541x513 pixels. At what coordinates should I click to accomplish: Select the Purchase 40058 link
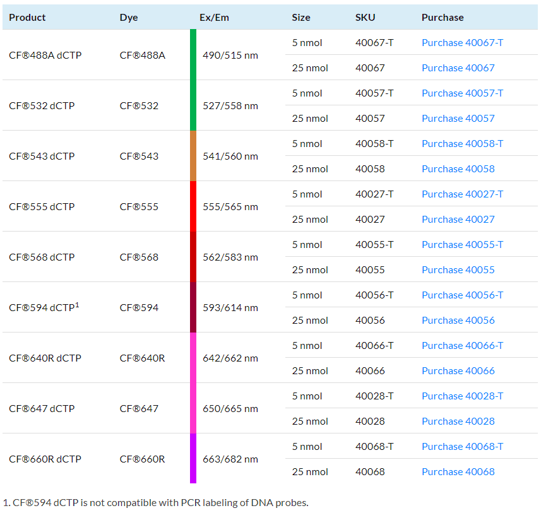(458, 169)
